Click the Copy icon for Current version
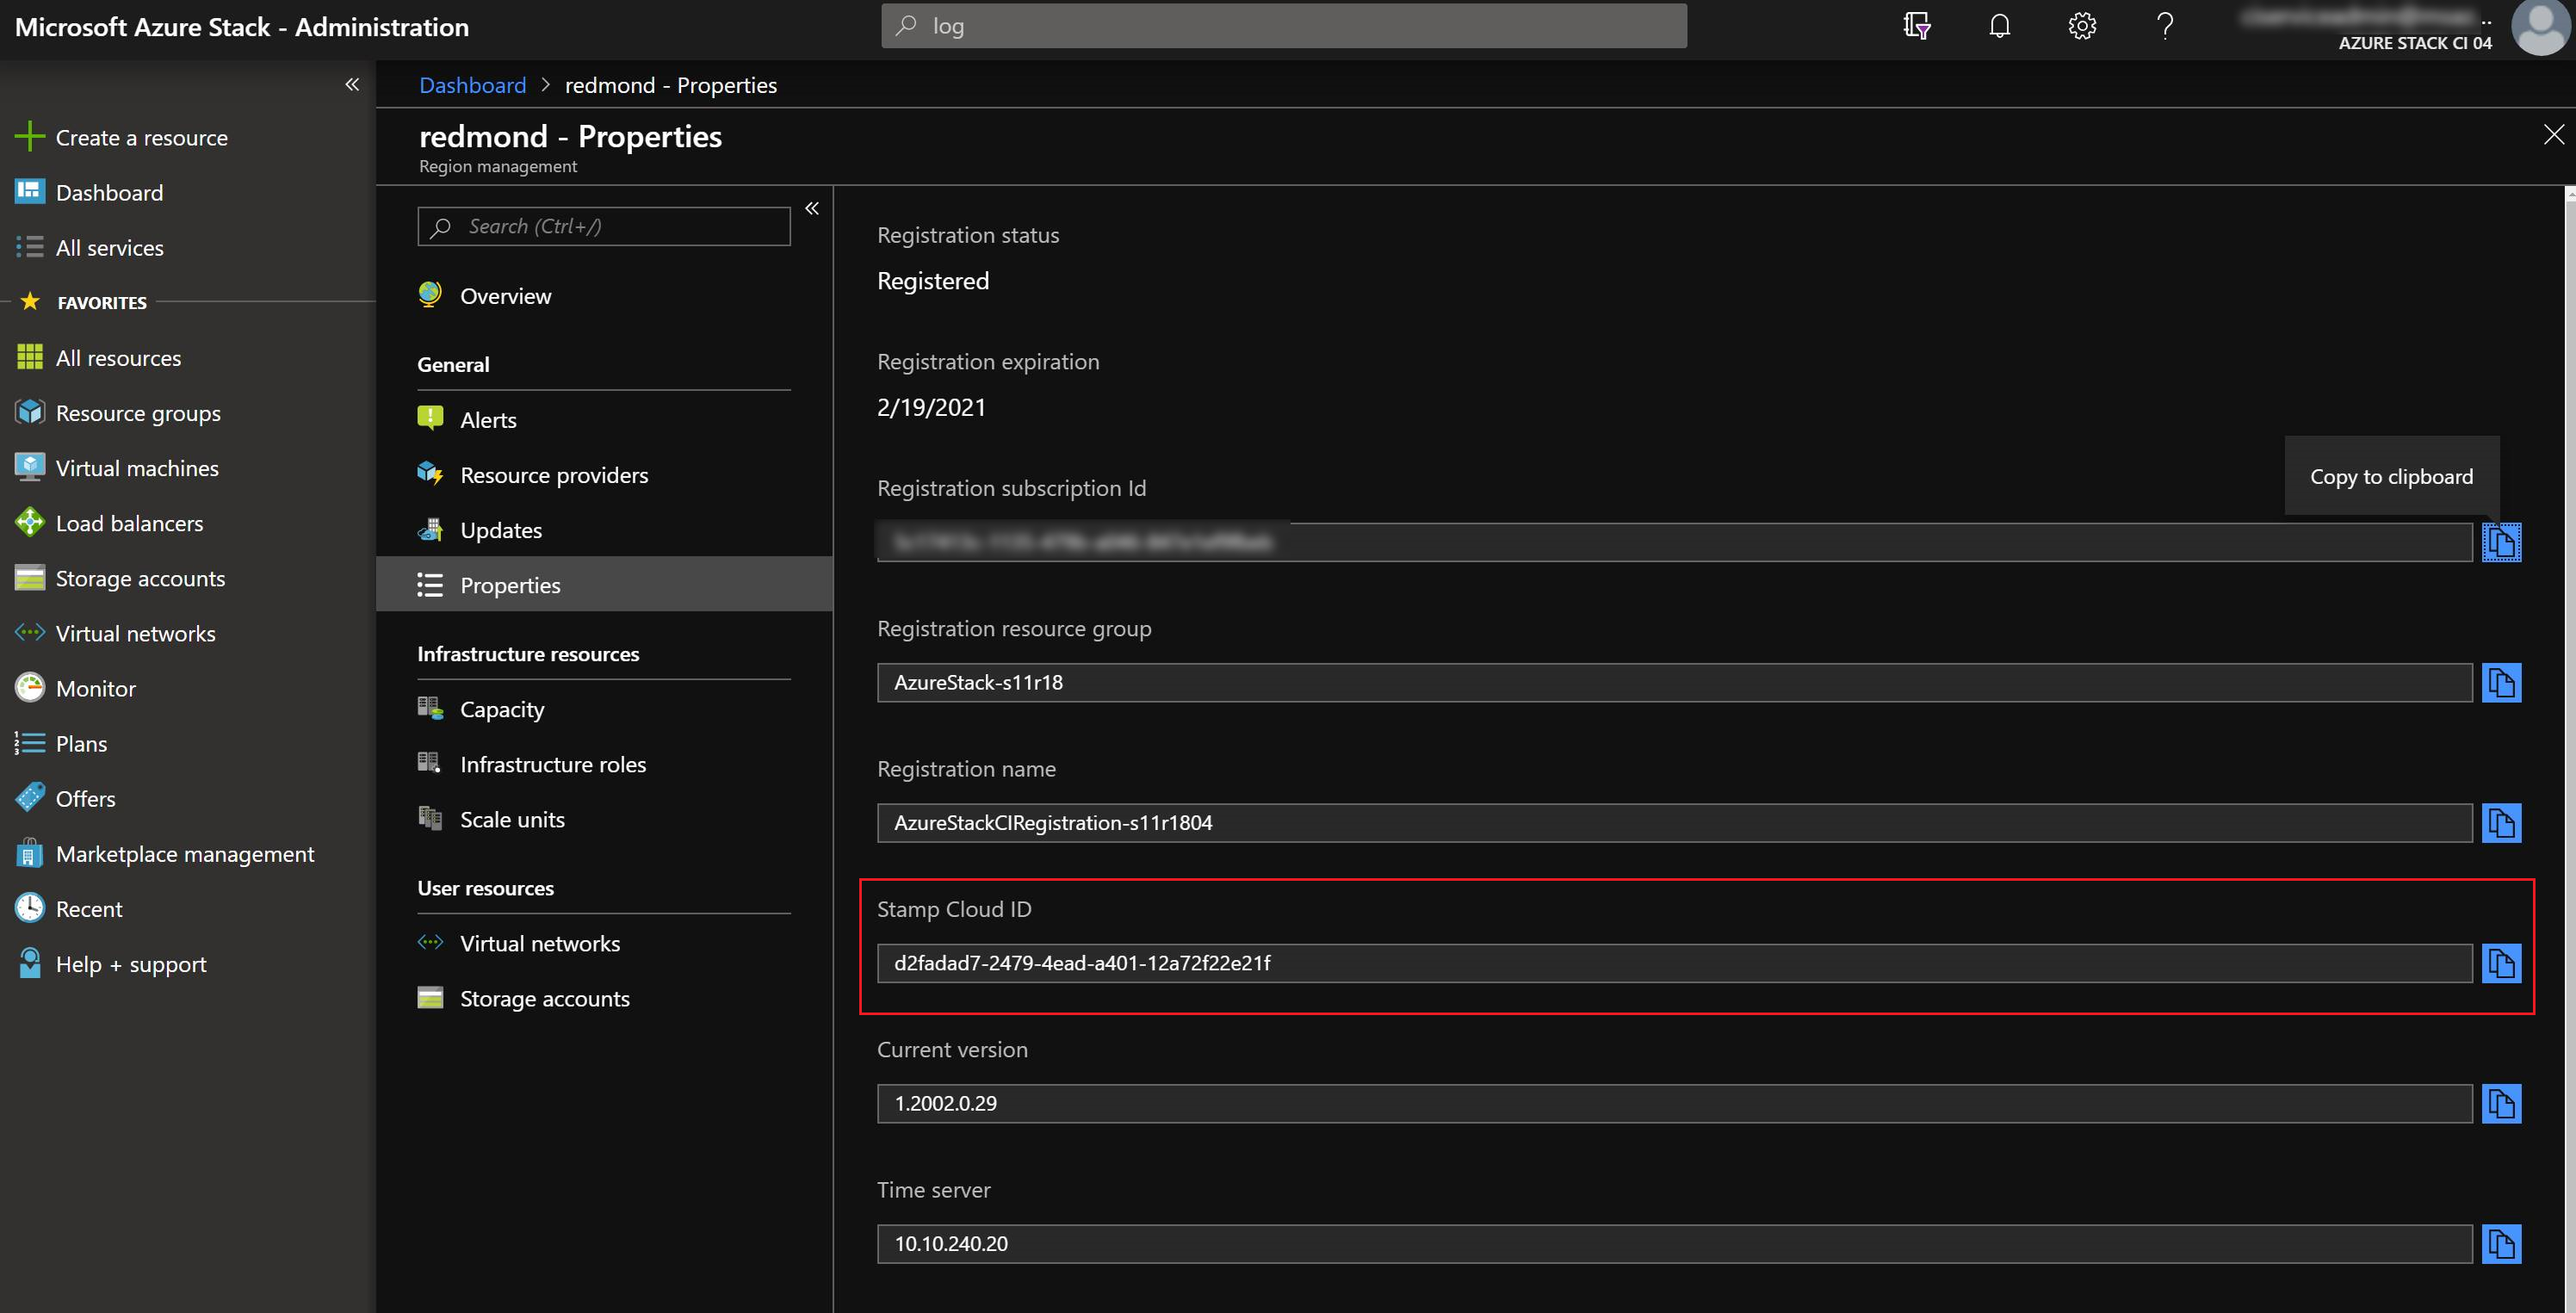The width and height of the screenshot is (2576, 1313). pos(2504,1102)
